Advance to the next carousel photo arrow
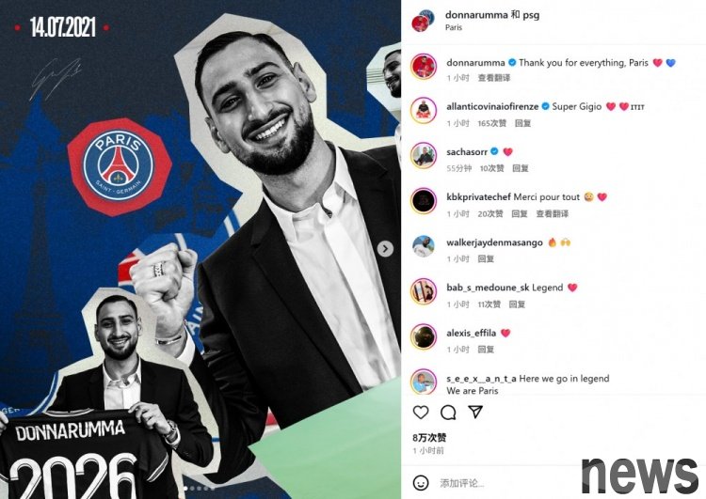 click(x=385, y=249)
